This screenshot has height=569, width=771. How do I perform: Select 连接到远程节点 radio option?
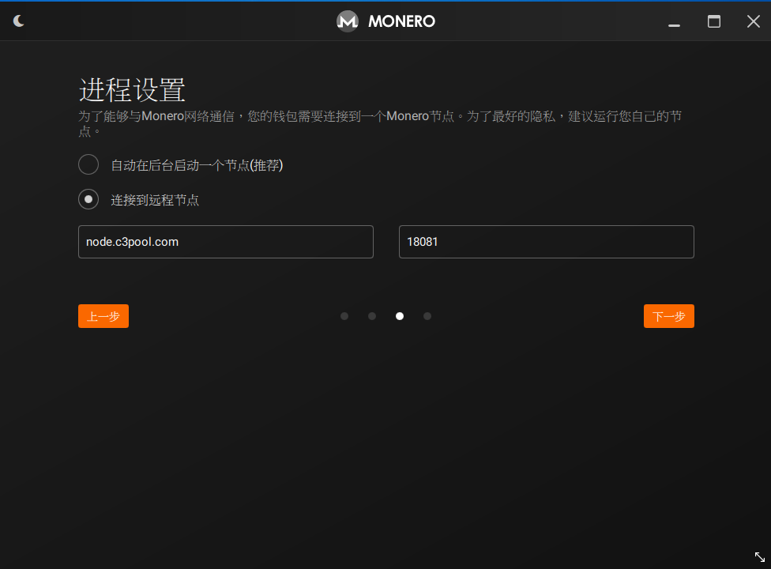[88, 199]
